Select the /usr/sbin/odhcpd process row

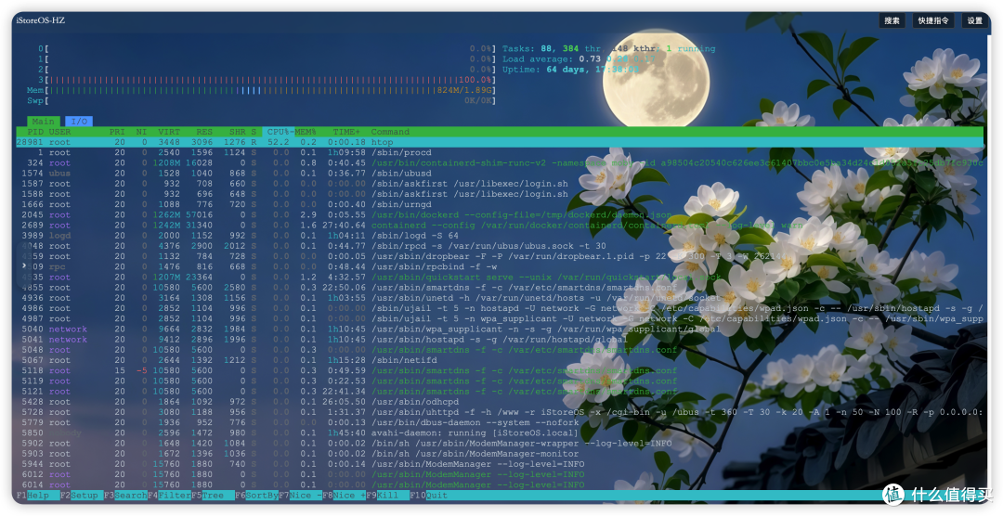click(x=500, y=402)
